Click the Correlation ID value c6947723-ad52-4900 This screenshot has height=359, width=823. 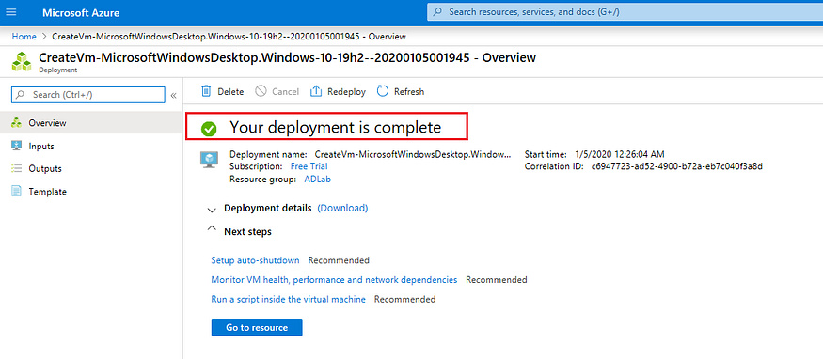(676, 166)
